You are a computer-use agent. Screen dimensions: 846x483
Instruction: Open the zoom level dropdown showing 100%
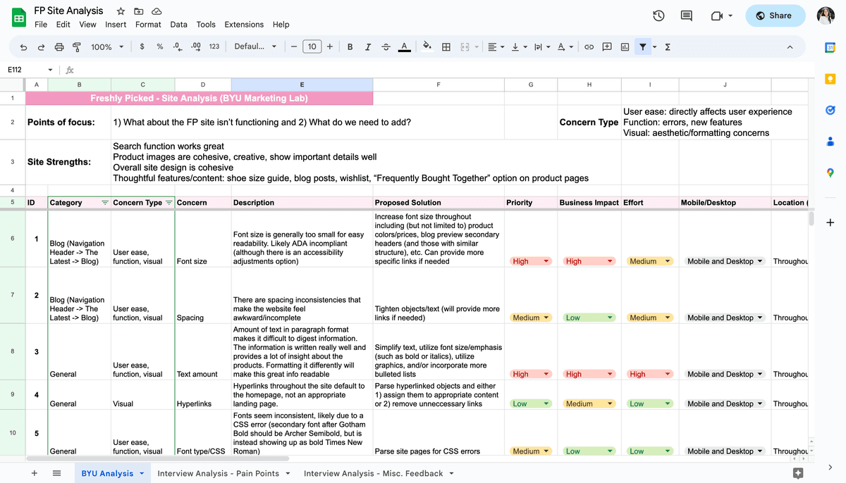coord(107,46)
